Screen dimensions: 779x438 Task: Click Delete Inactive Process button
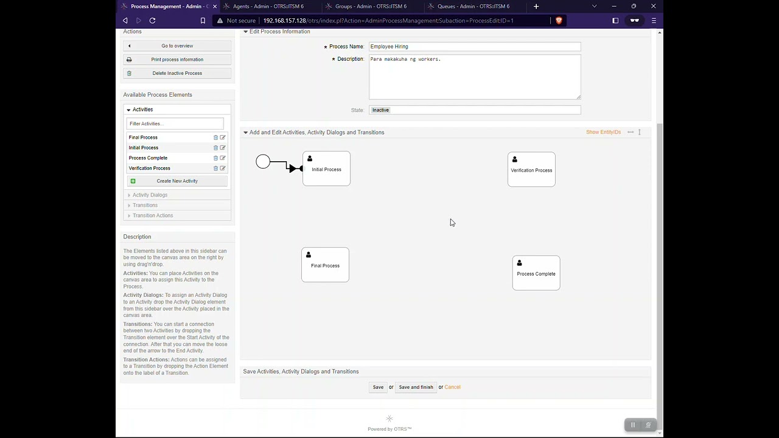177,73
